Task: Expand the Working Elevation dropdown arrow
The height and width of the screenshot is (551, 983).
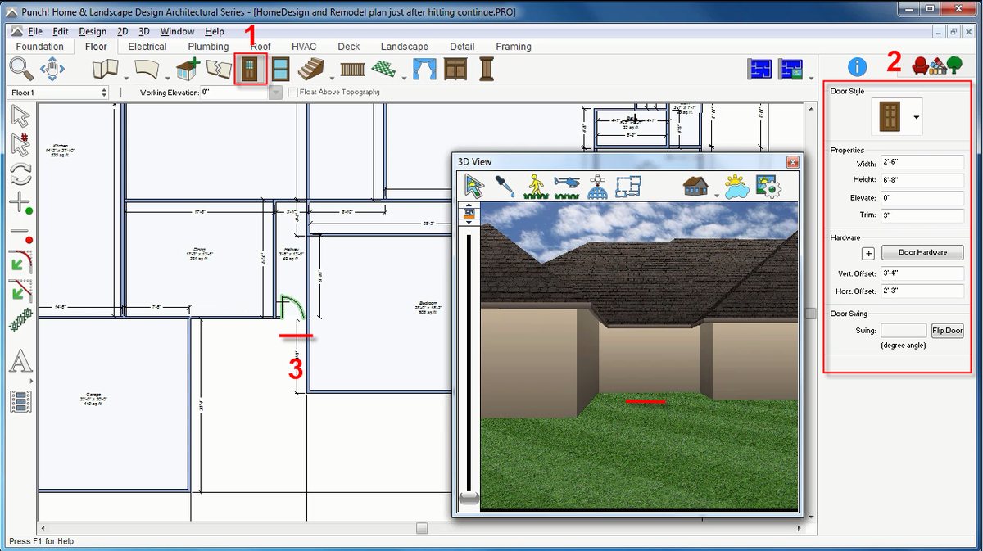Action: coord(276,93)
